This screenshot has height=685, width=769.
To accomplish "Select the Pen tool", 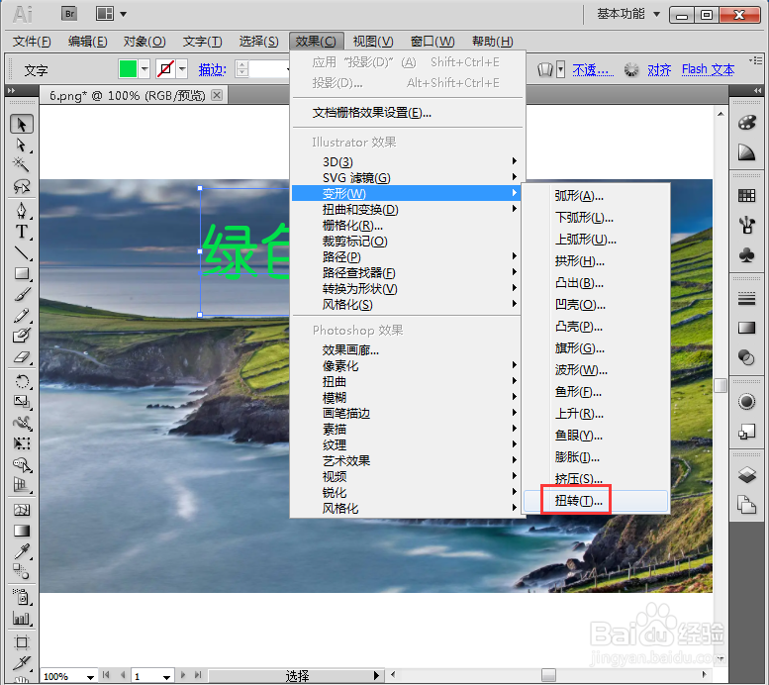I will (22, 210).
